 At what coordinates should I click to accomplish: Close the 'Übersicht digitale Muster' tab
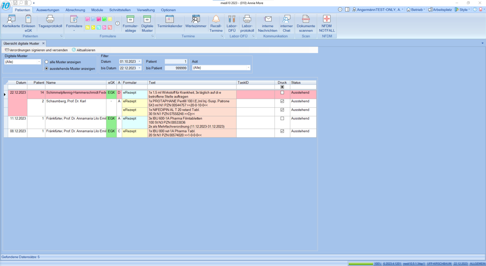tap(43, 43)
